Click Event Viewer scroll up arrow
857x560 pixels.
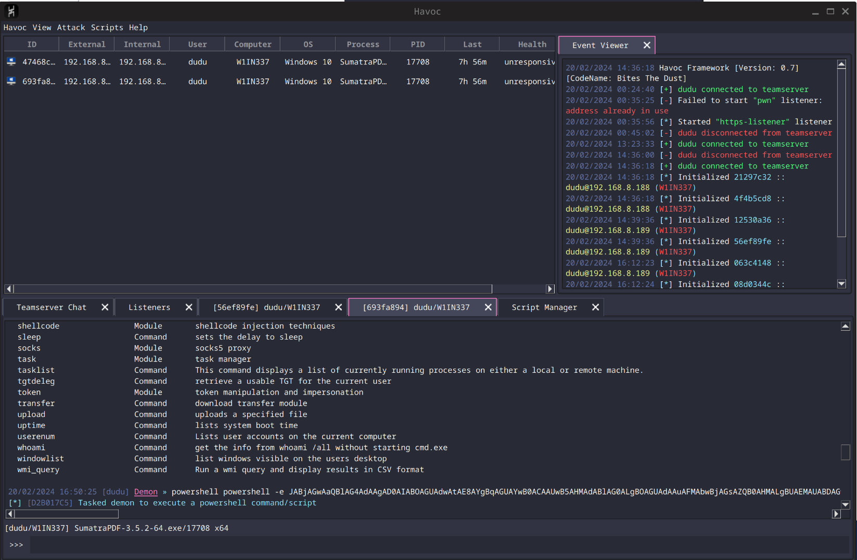point(841,64)
